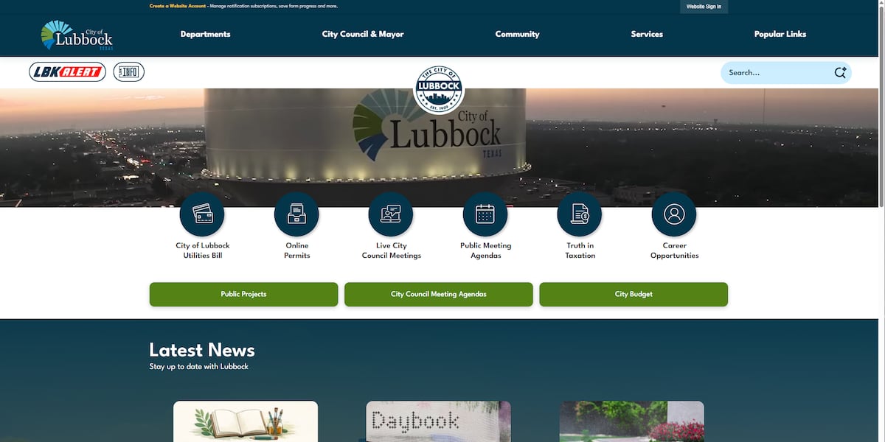Open the Live City Council Meetings icon
Viewport: 885px width, 442px height.
(x=391, y=214)
